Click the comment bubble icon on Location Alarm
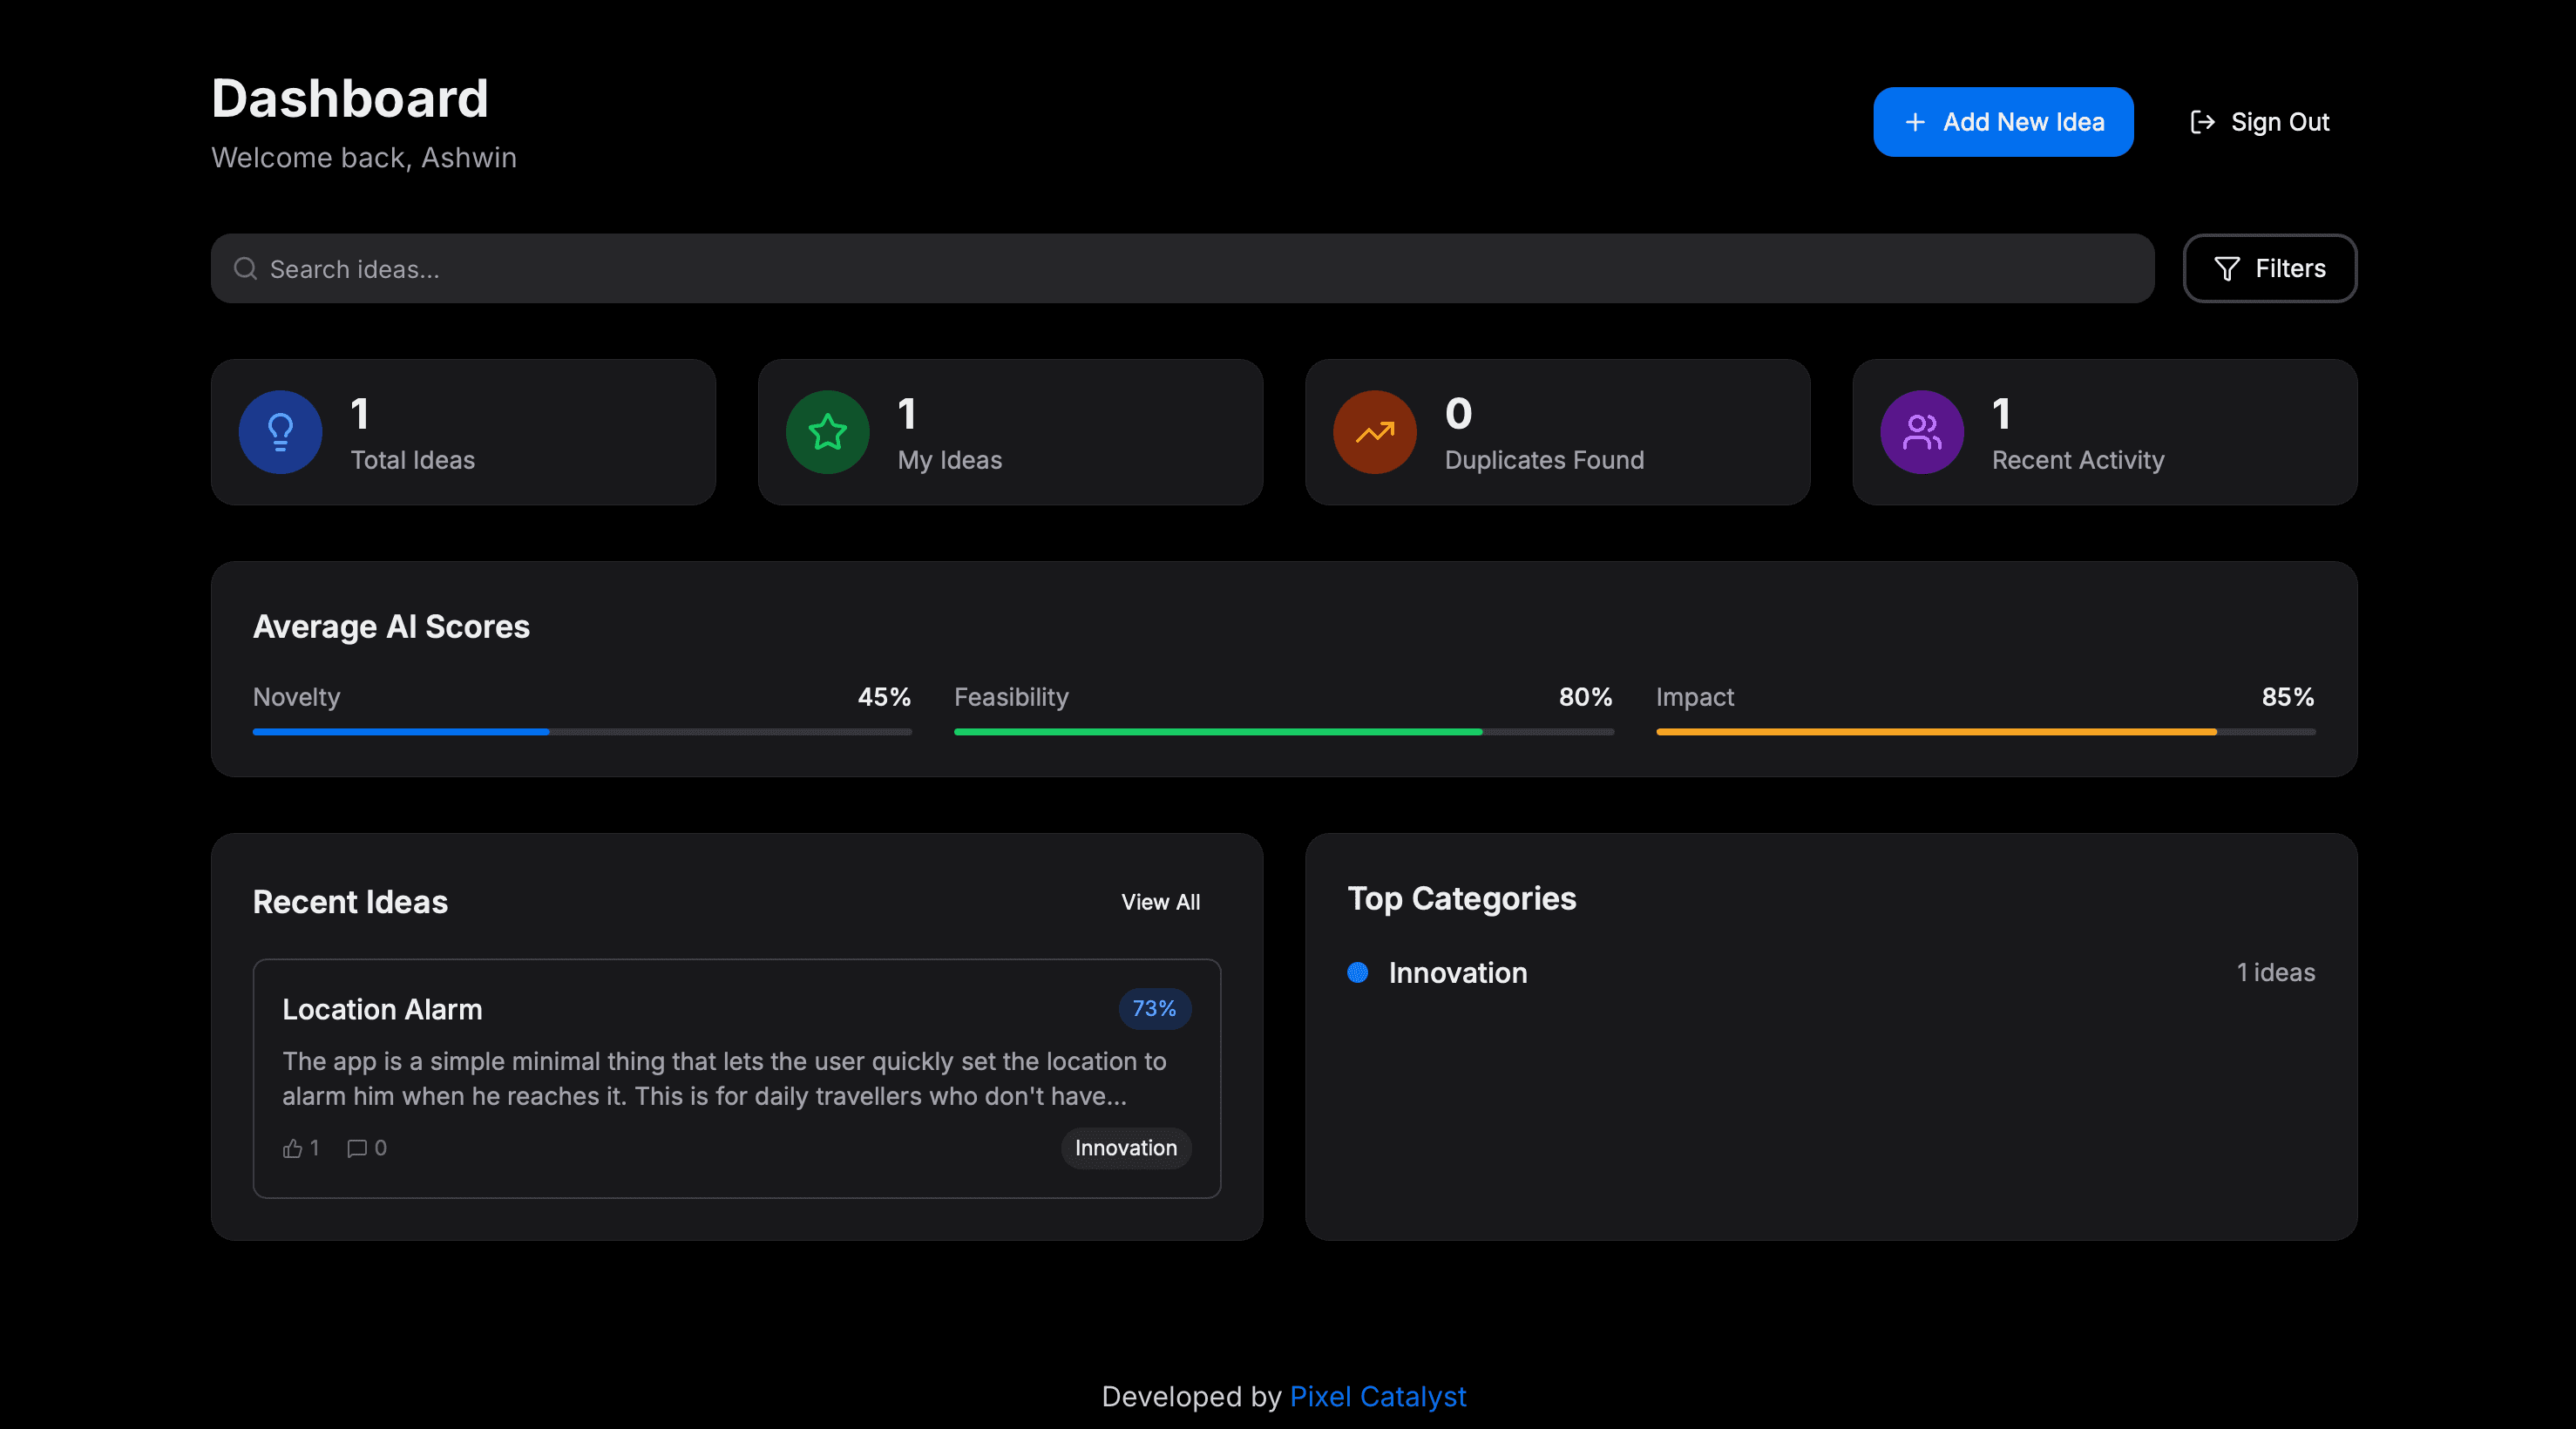Image resolution: width=2576 pixels, height=1429 pixels. [x=356, y=1149]
